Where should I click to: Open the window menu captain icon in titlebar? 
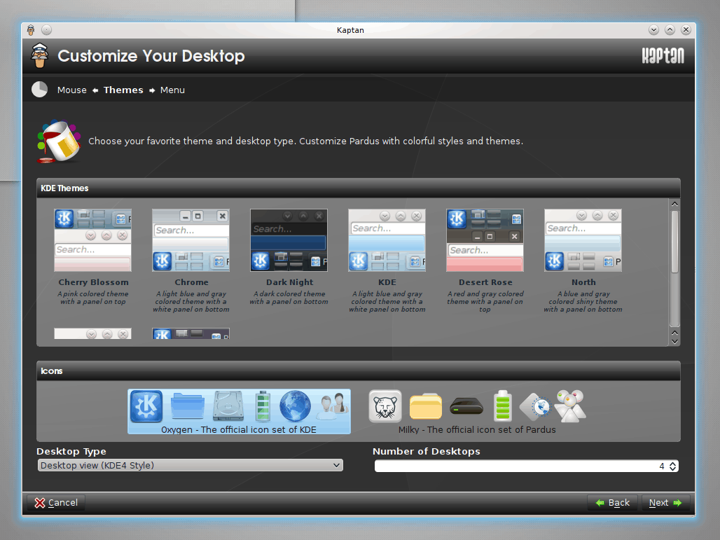pos(31,30)
